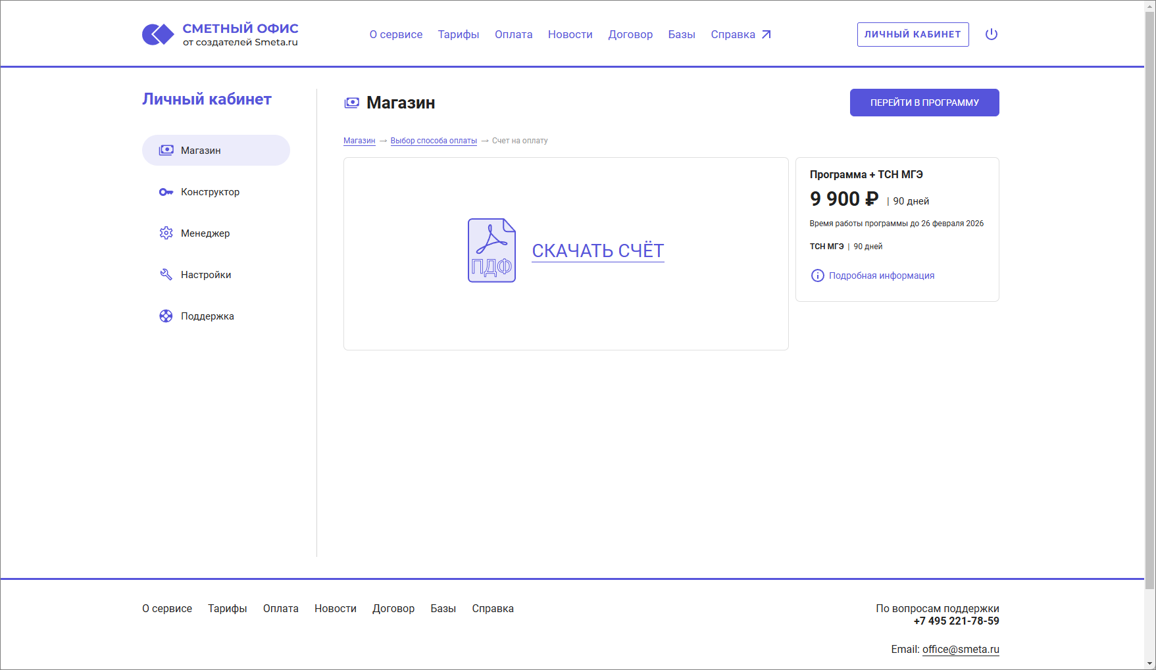Click the external link arrow beside Справка
This screenshot has height=670, width=1156.
click(766, 33)
